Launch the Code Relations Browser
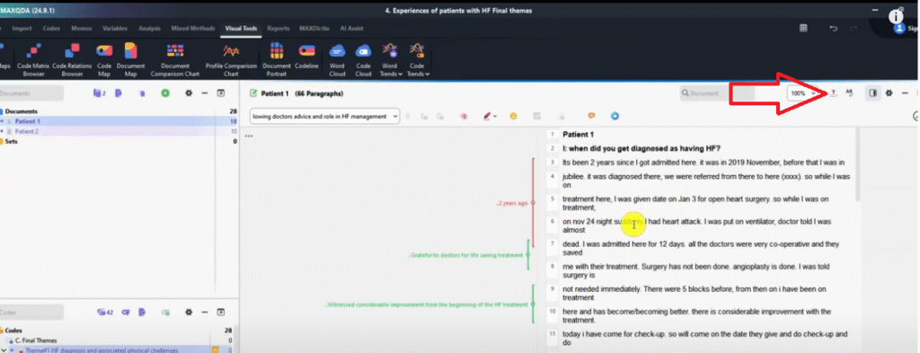The image size is (920, 353). click(72, 59)
